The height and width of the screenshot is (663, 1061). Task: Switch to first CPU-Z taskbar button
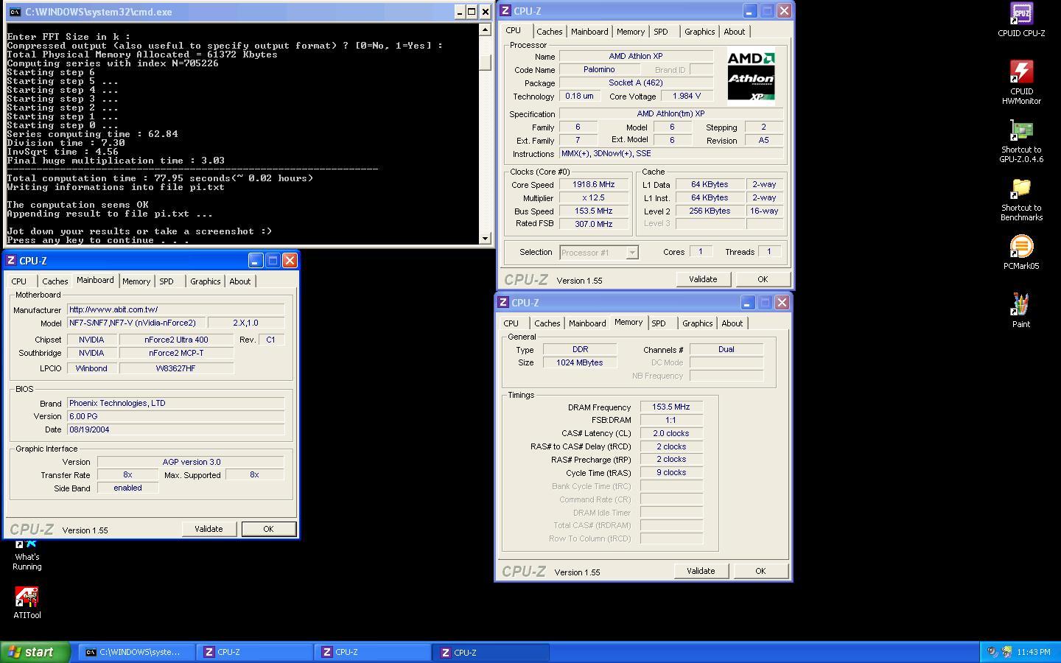point(255,652)
